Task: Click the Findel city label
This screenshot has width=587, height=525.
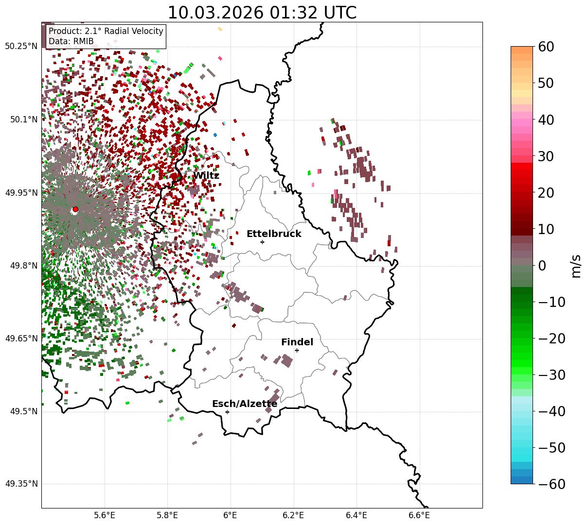Action: pyautogui.click(x=297, y=342)
